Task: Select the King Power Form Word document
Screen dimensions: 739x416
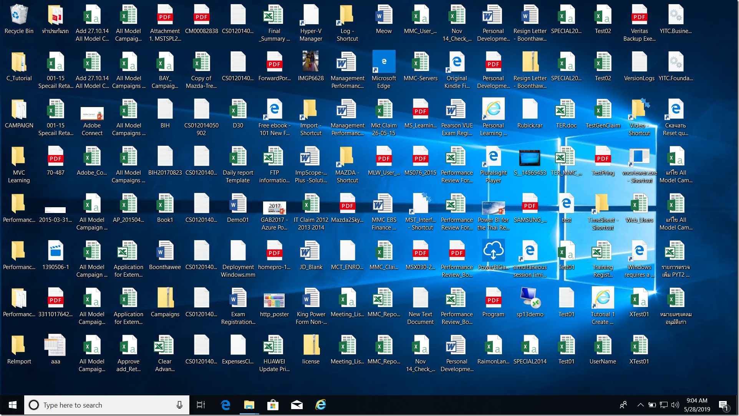Action: coord(311,306)
